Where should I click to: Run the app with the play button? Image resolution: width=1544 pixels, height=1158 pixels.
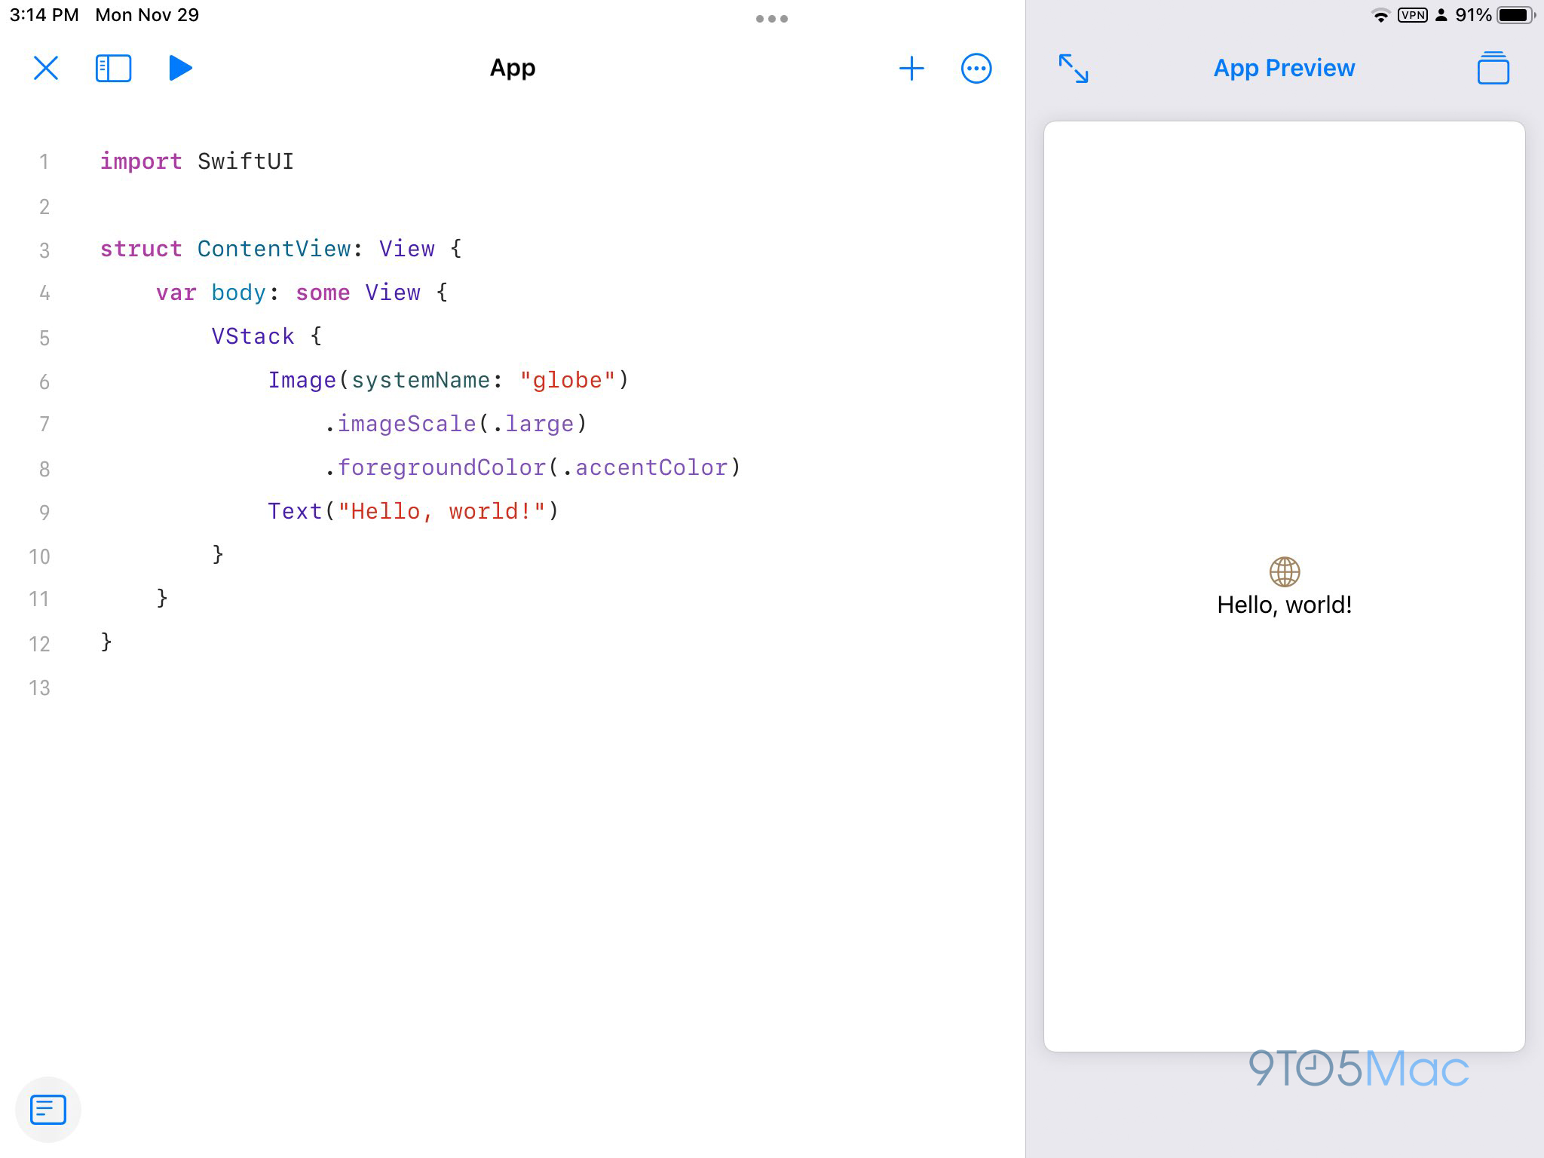180,67
